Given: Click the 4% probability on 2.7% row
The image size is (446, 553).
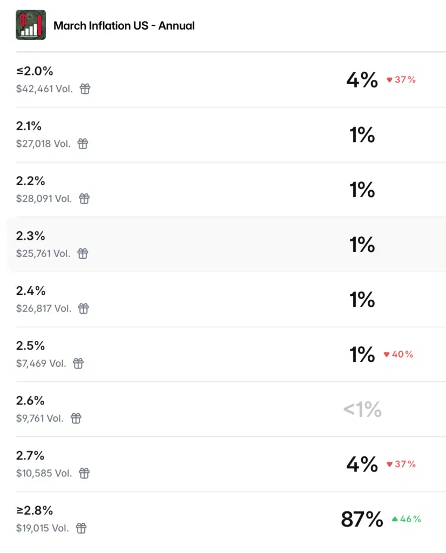Looking at the screenshot, I should [362, 464].
